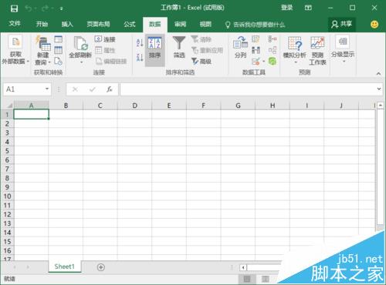Select the 数据 Data tab
This screenshot has height=285, width=386.
[155, 25]
